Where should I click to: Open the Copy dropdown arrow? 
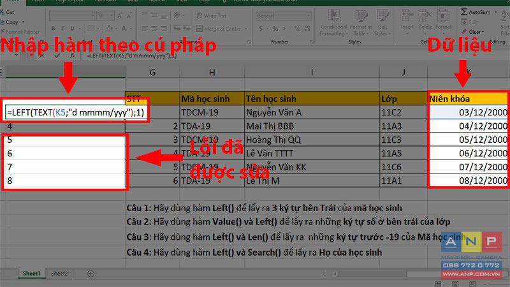pyautogui.click(x=23, y=22)
